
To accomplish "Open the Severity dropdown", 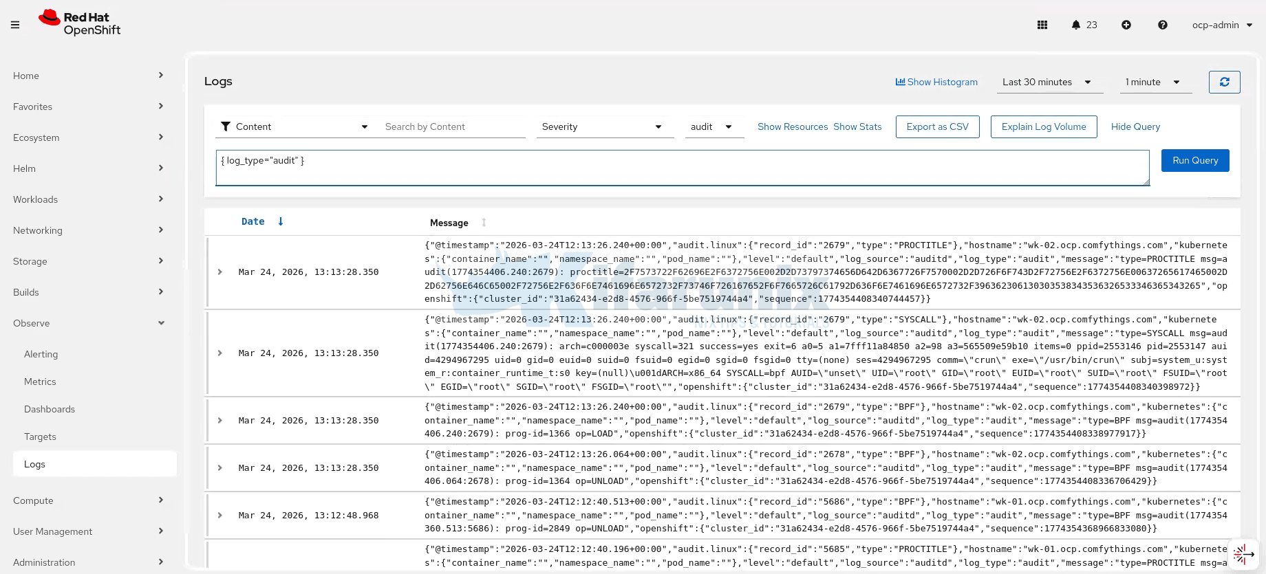I will click(605, 126).
